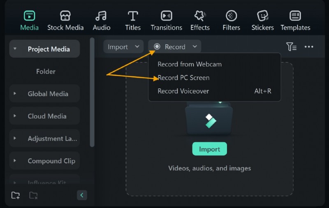
Task: Open the Record dropdown menu
Action: coord(175,47)
